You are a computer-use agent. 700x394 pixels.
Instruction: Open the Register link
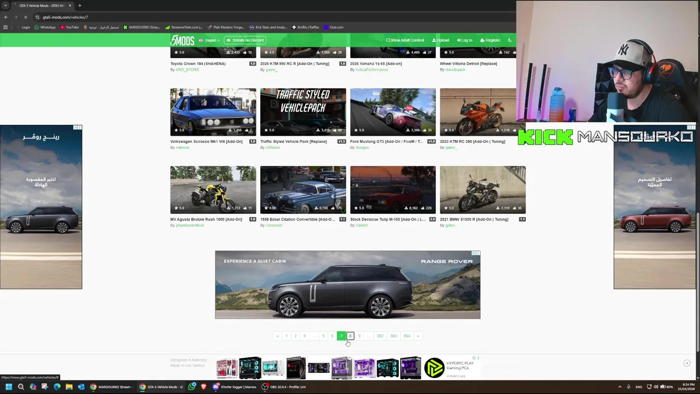[x=490, y=40]
